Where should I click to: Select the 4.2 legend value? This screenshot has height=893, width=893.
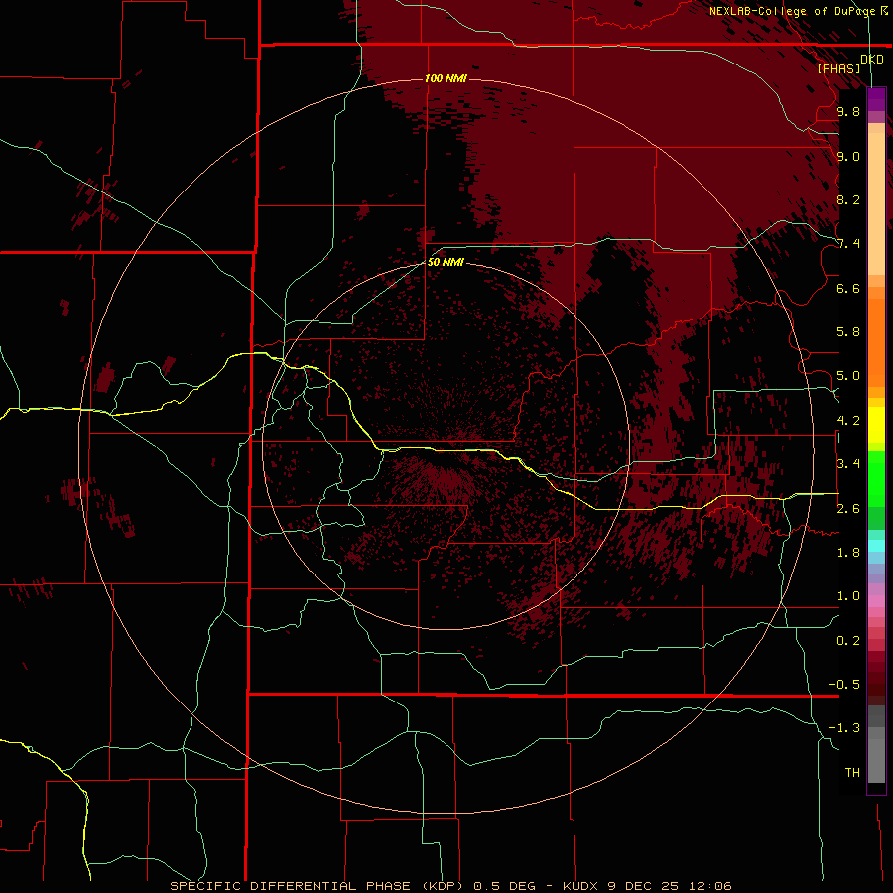pyautogui.click(x=848, y=421)
